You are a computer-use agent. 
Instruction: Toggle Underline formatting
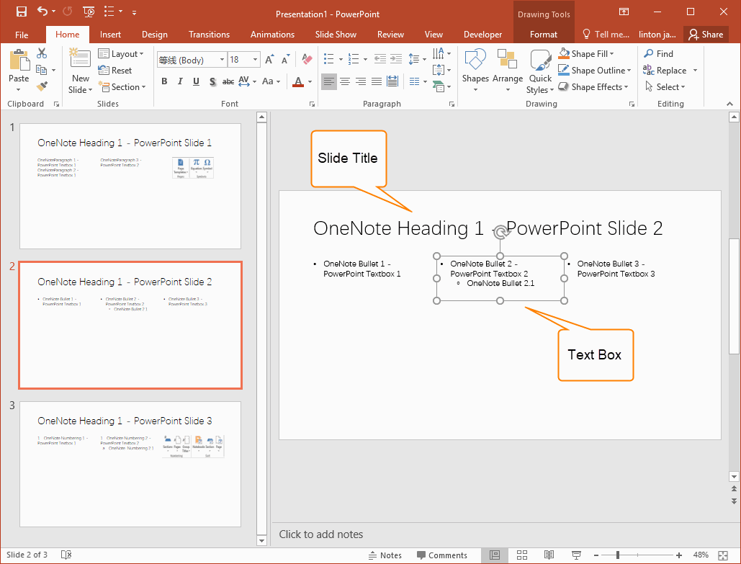196,81
